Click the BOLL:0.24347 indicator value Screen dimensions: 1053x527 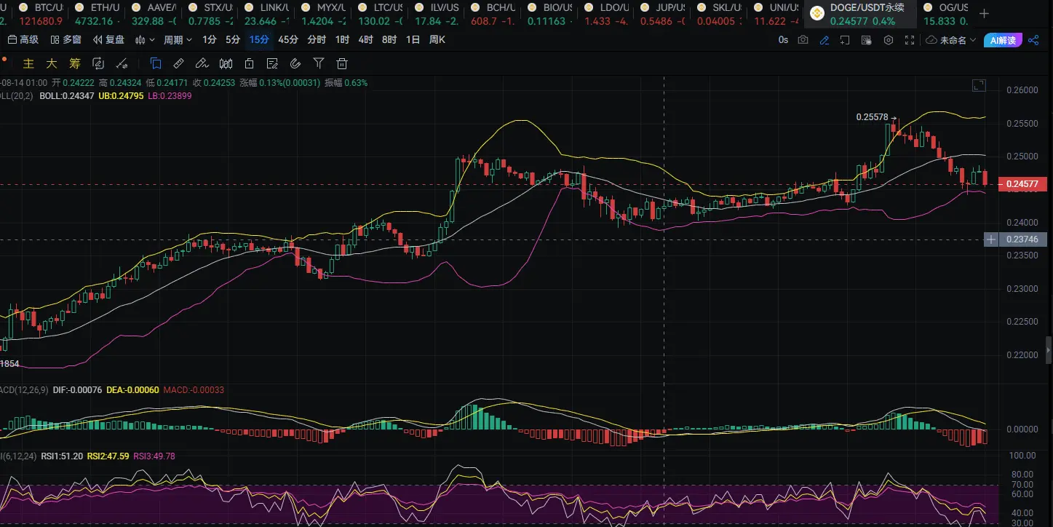pyautogui.click(x=67, y=95)
